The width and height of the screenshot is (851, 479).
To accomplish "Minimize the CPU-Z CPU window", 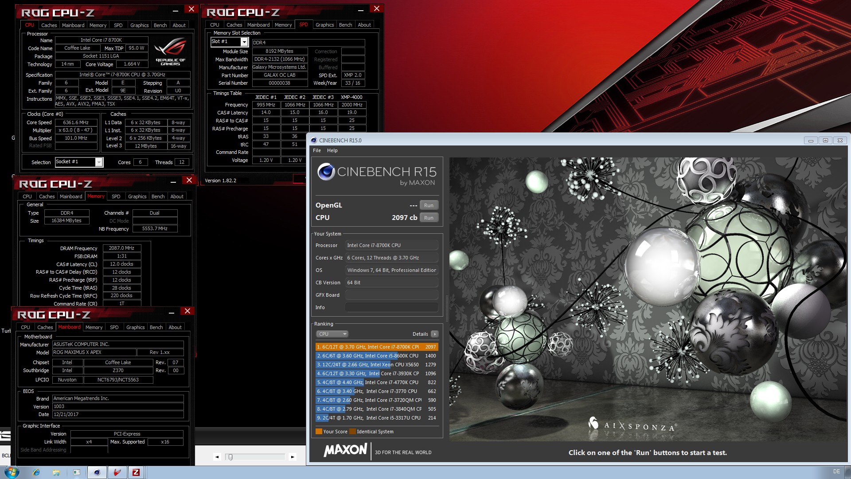I will tap(176, 10).
